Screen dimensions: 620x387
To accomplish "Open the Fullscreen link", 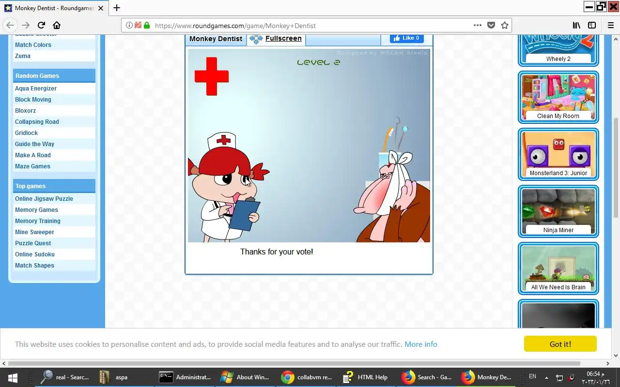I will tap(283, 38).
